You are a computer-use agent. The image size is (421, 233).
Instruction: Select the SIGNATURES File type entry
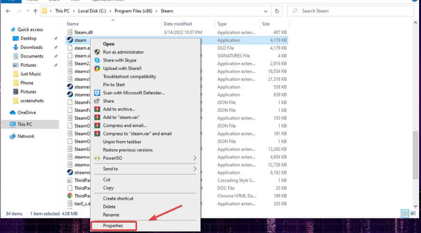(233, 55)
